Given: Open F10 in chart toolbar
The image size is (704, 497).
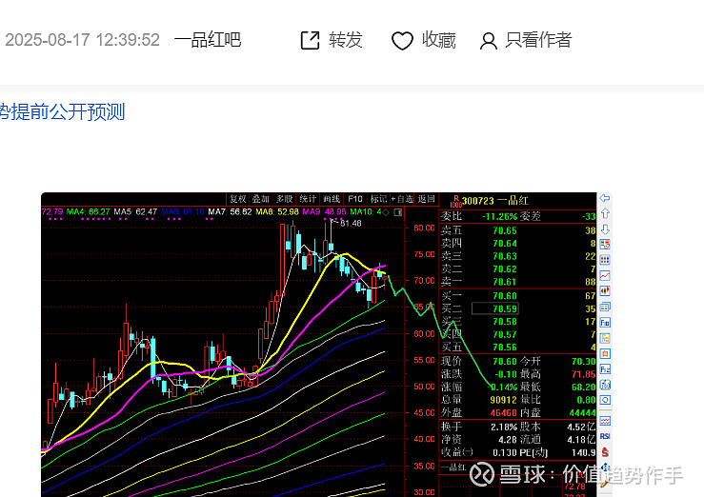Looking at the screenshot, I should click(x=355, y=199).
